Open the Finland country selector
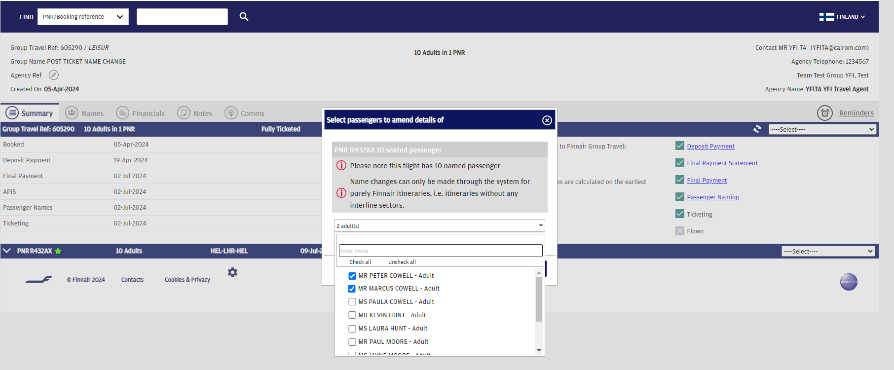Viewport: 894px width, 370px height. point(842,17)
